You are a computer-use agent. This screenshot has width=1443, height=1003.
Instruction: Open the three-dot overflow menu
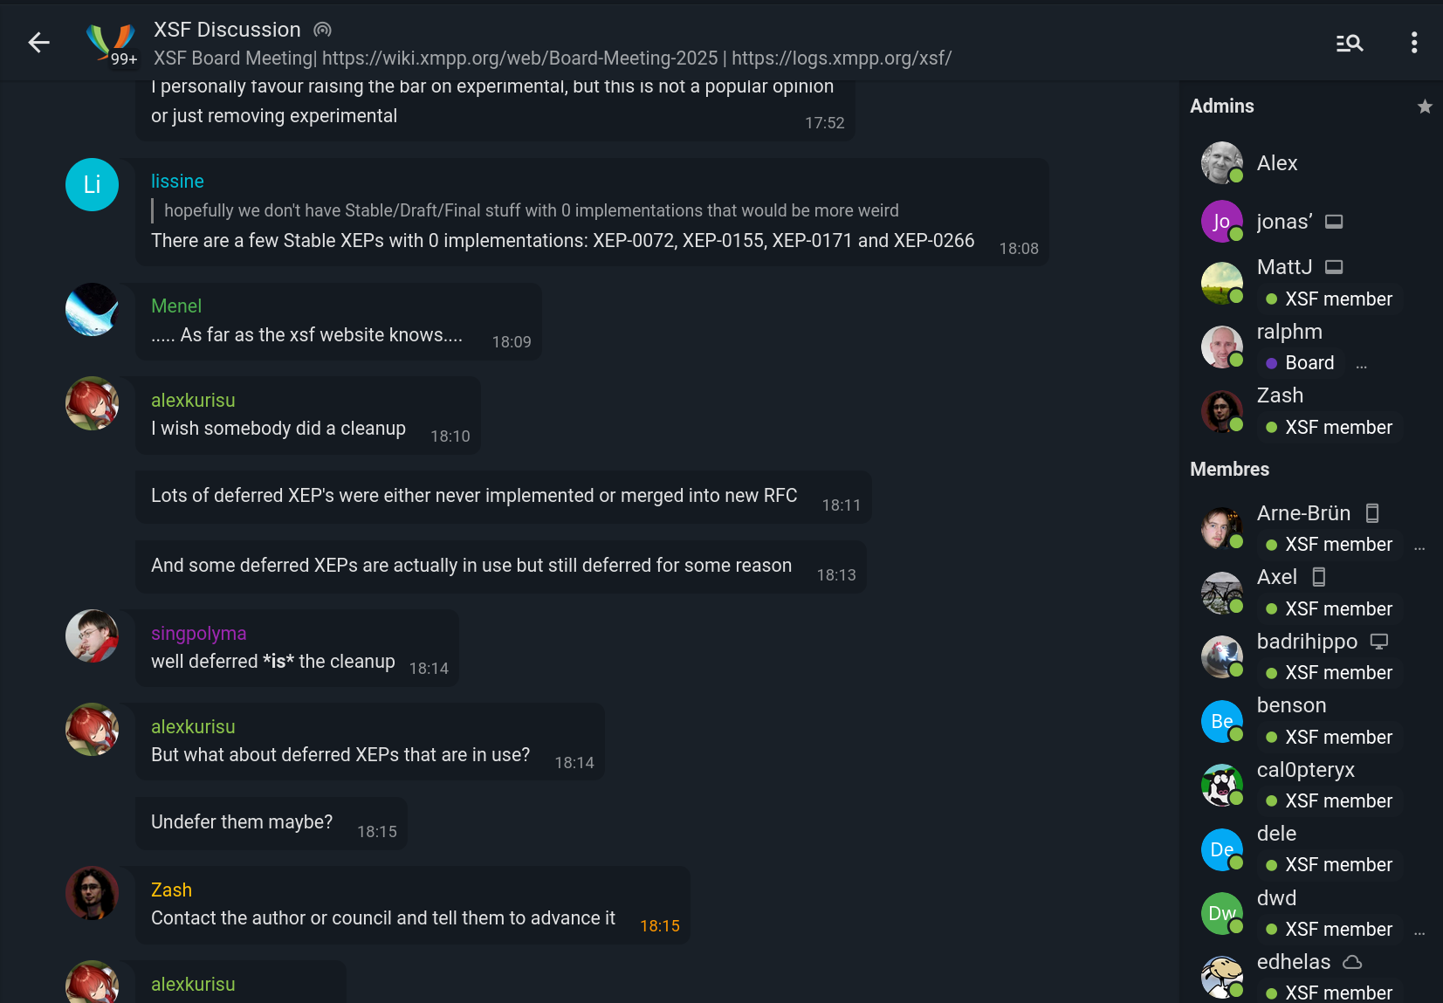1414,43
